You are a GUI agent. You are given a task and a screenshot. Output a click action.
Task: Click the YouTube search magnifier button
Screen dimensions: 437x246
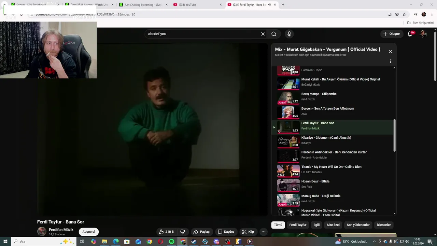(274, 34)
